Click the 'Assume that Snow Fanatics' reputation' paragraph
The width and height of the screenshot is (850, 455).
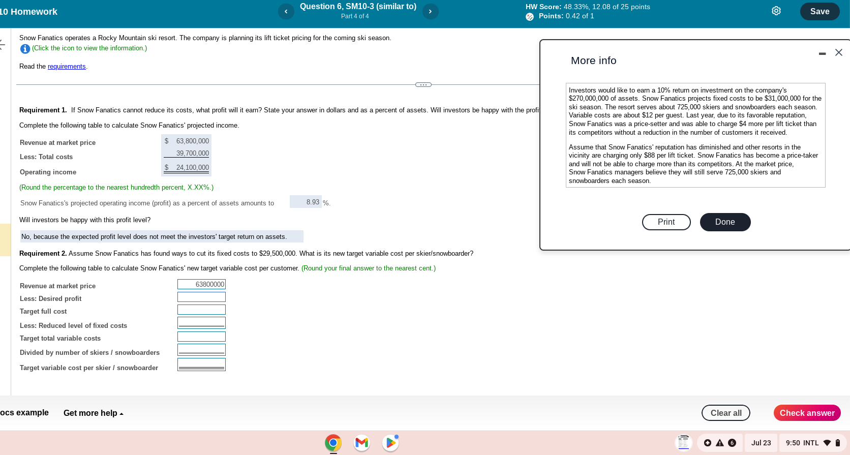693,164
